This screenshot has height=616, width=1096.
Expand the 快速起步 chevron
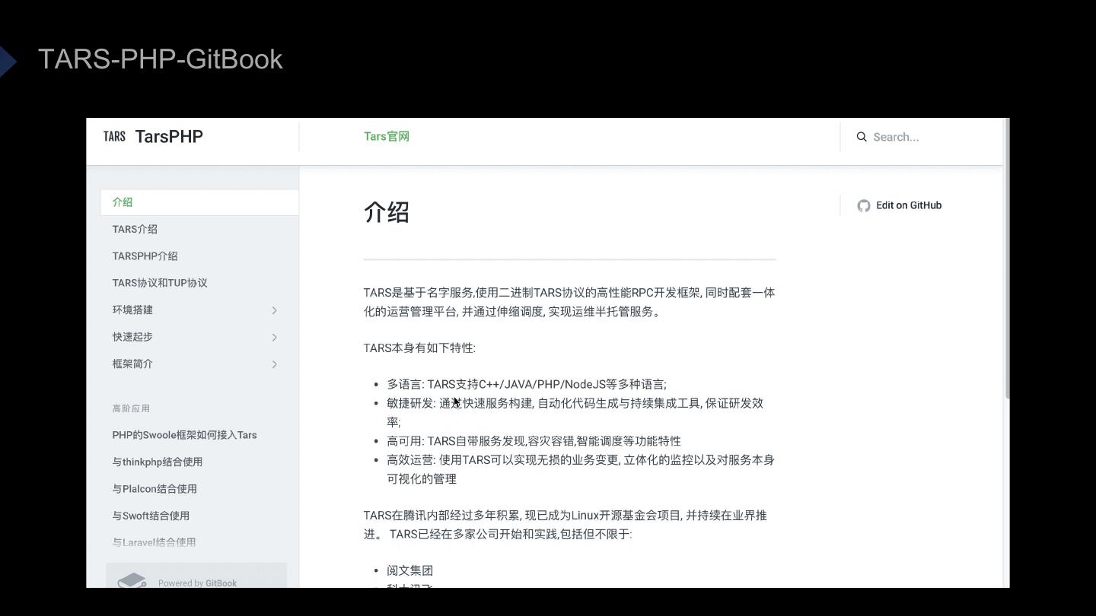275,337
